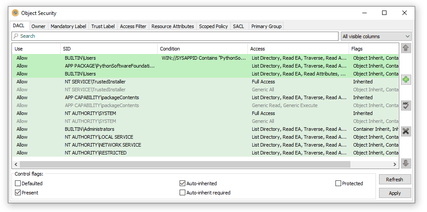Uncheck the Auto-inherited checkbox
This screenshot has width=427, height=212.
(182, 183)
